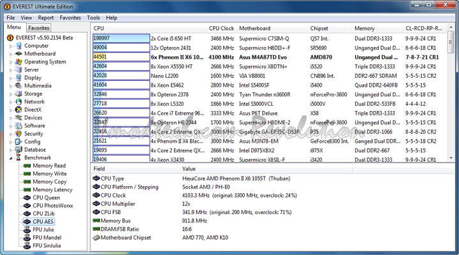This screenshot has width=459, height=255.
Task: Click the Display monitor icon
Action: pyautogui.click(x=18, y=78)
